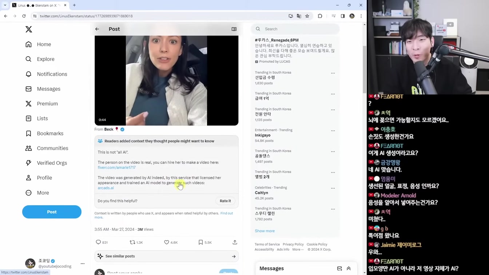Open more options for 스우디 챌린 trend
Image resolution: width=489 pixels, height=275 pixels.
point(333,209)
